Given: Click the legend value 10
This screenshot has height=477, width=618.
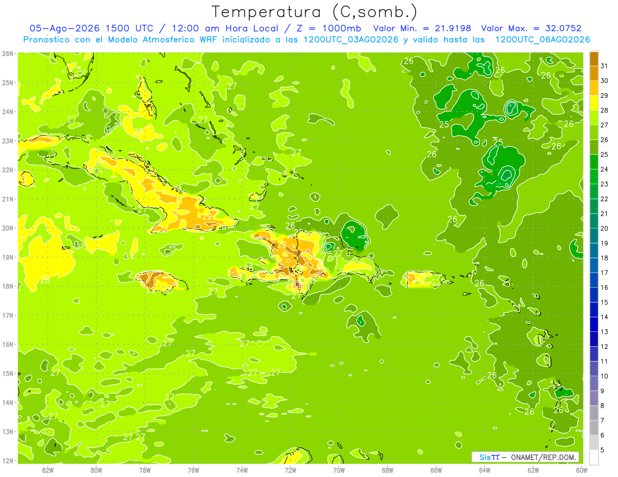Looking at the screenshot, I should tap(604, 376).
